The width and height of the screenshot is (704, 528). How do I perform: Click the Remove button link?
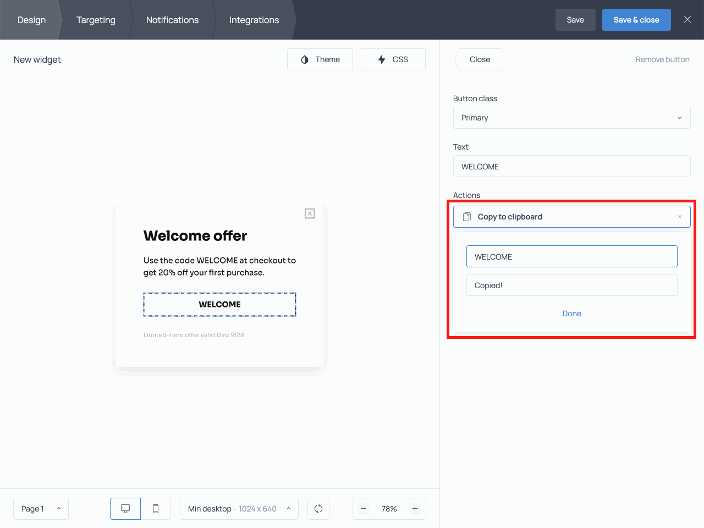(662, 59)
